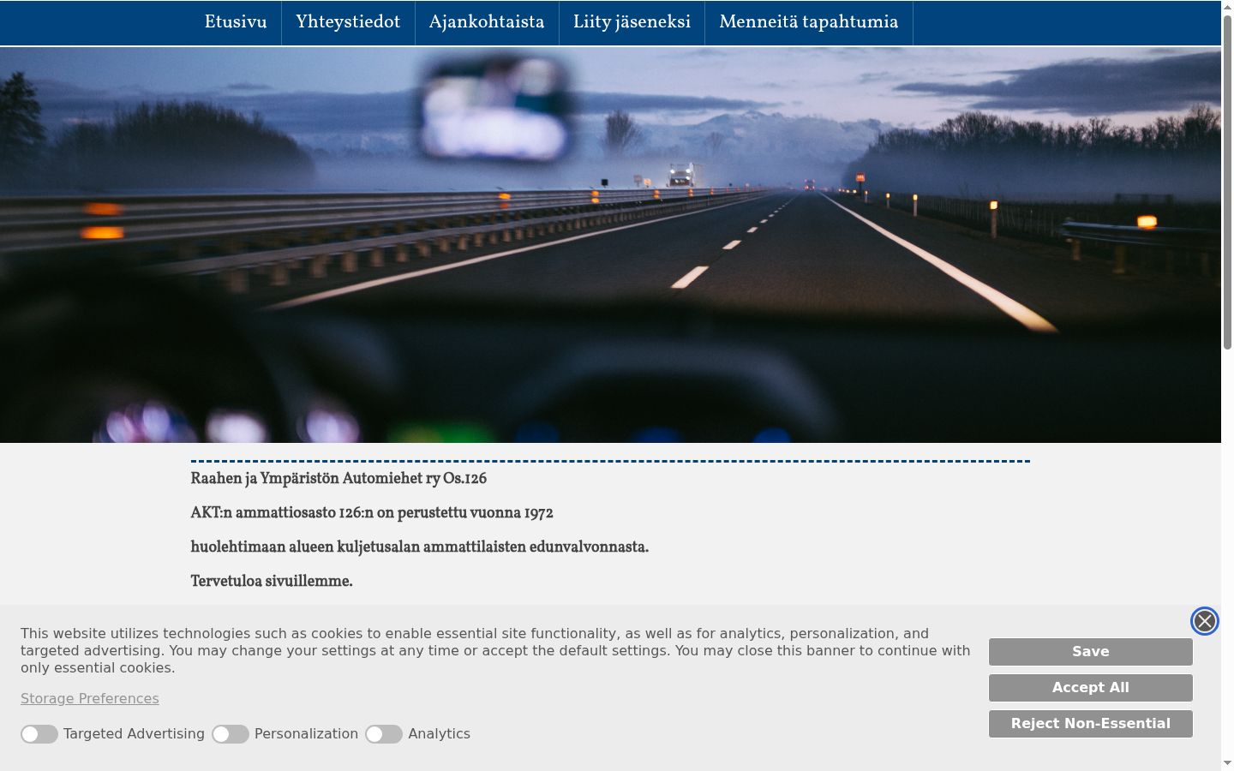Click the line 'AKT:n ammattiosasto 126:n on perustettu vuonna 1972'

click(372, 513)
